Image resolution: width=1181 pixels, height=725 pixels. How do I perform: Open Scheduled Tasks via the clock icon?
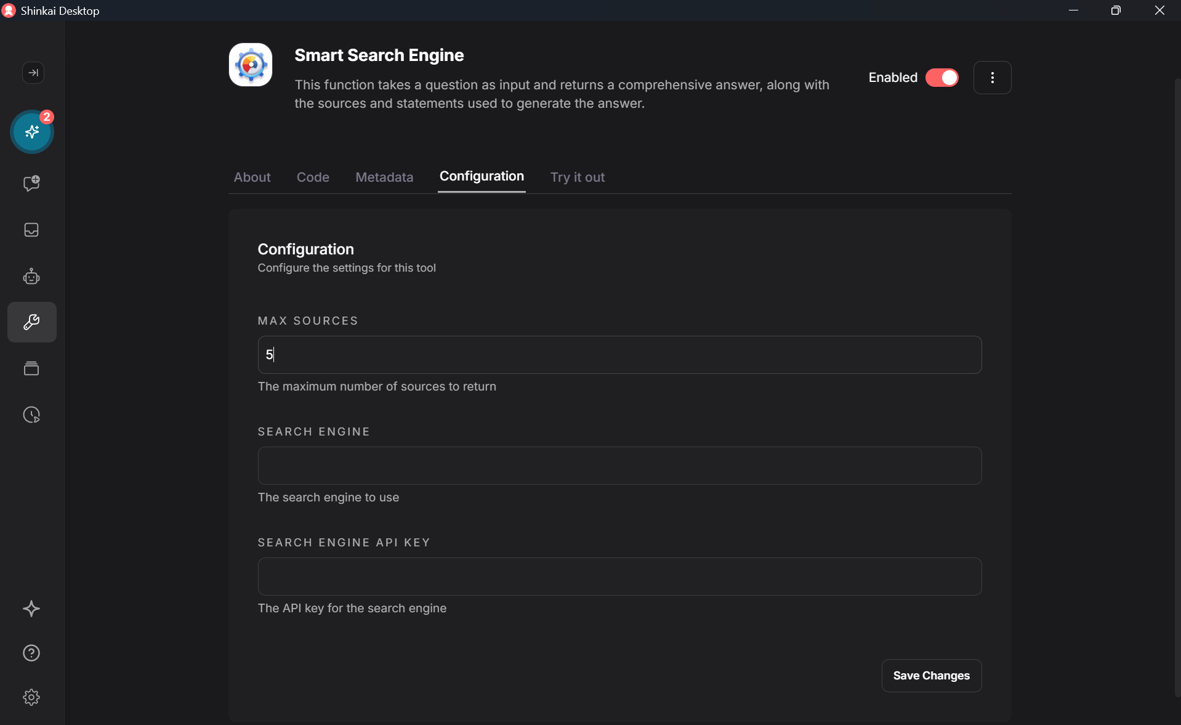[x=31, y=415]
